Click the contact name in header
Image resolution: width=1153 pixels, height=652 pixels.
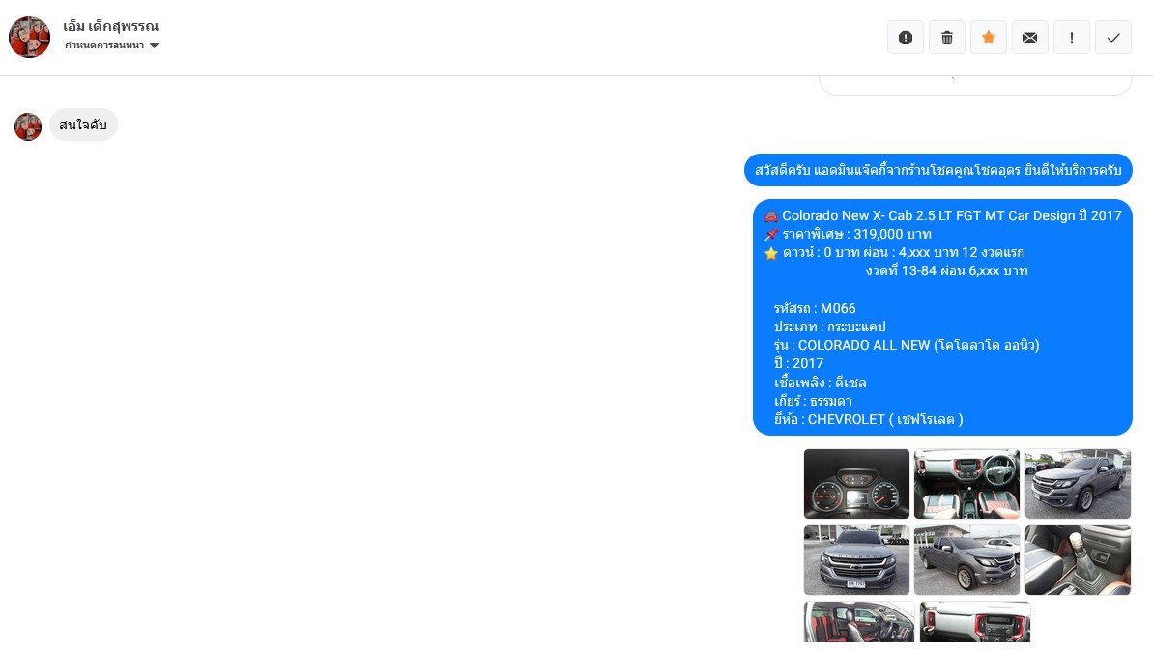coord(111,26)
